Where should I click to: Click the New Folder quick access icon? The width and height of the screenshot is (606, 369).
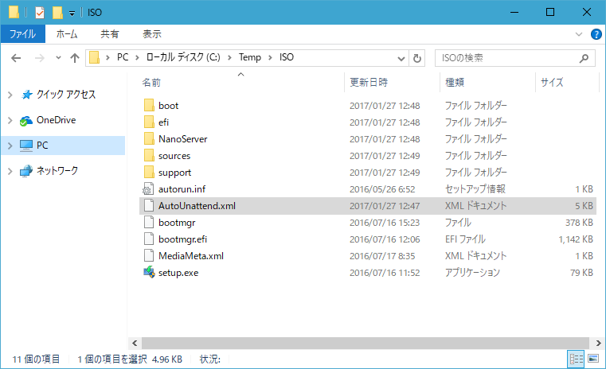coord(57,13)
